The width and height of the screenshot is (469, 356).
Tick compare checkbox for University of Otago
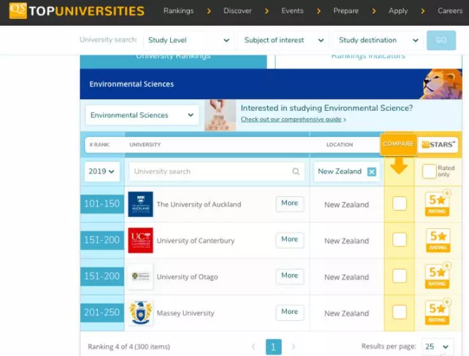click(399, 276)
